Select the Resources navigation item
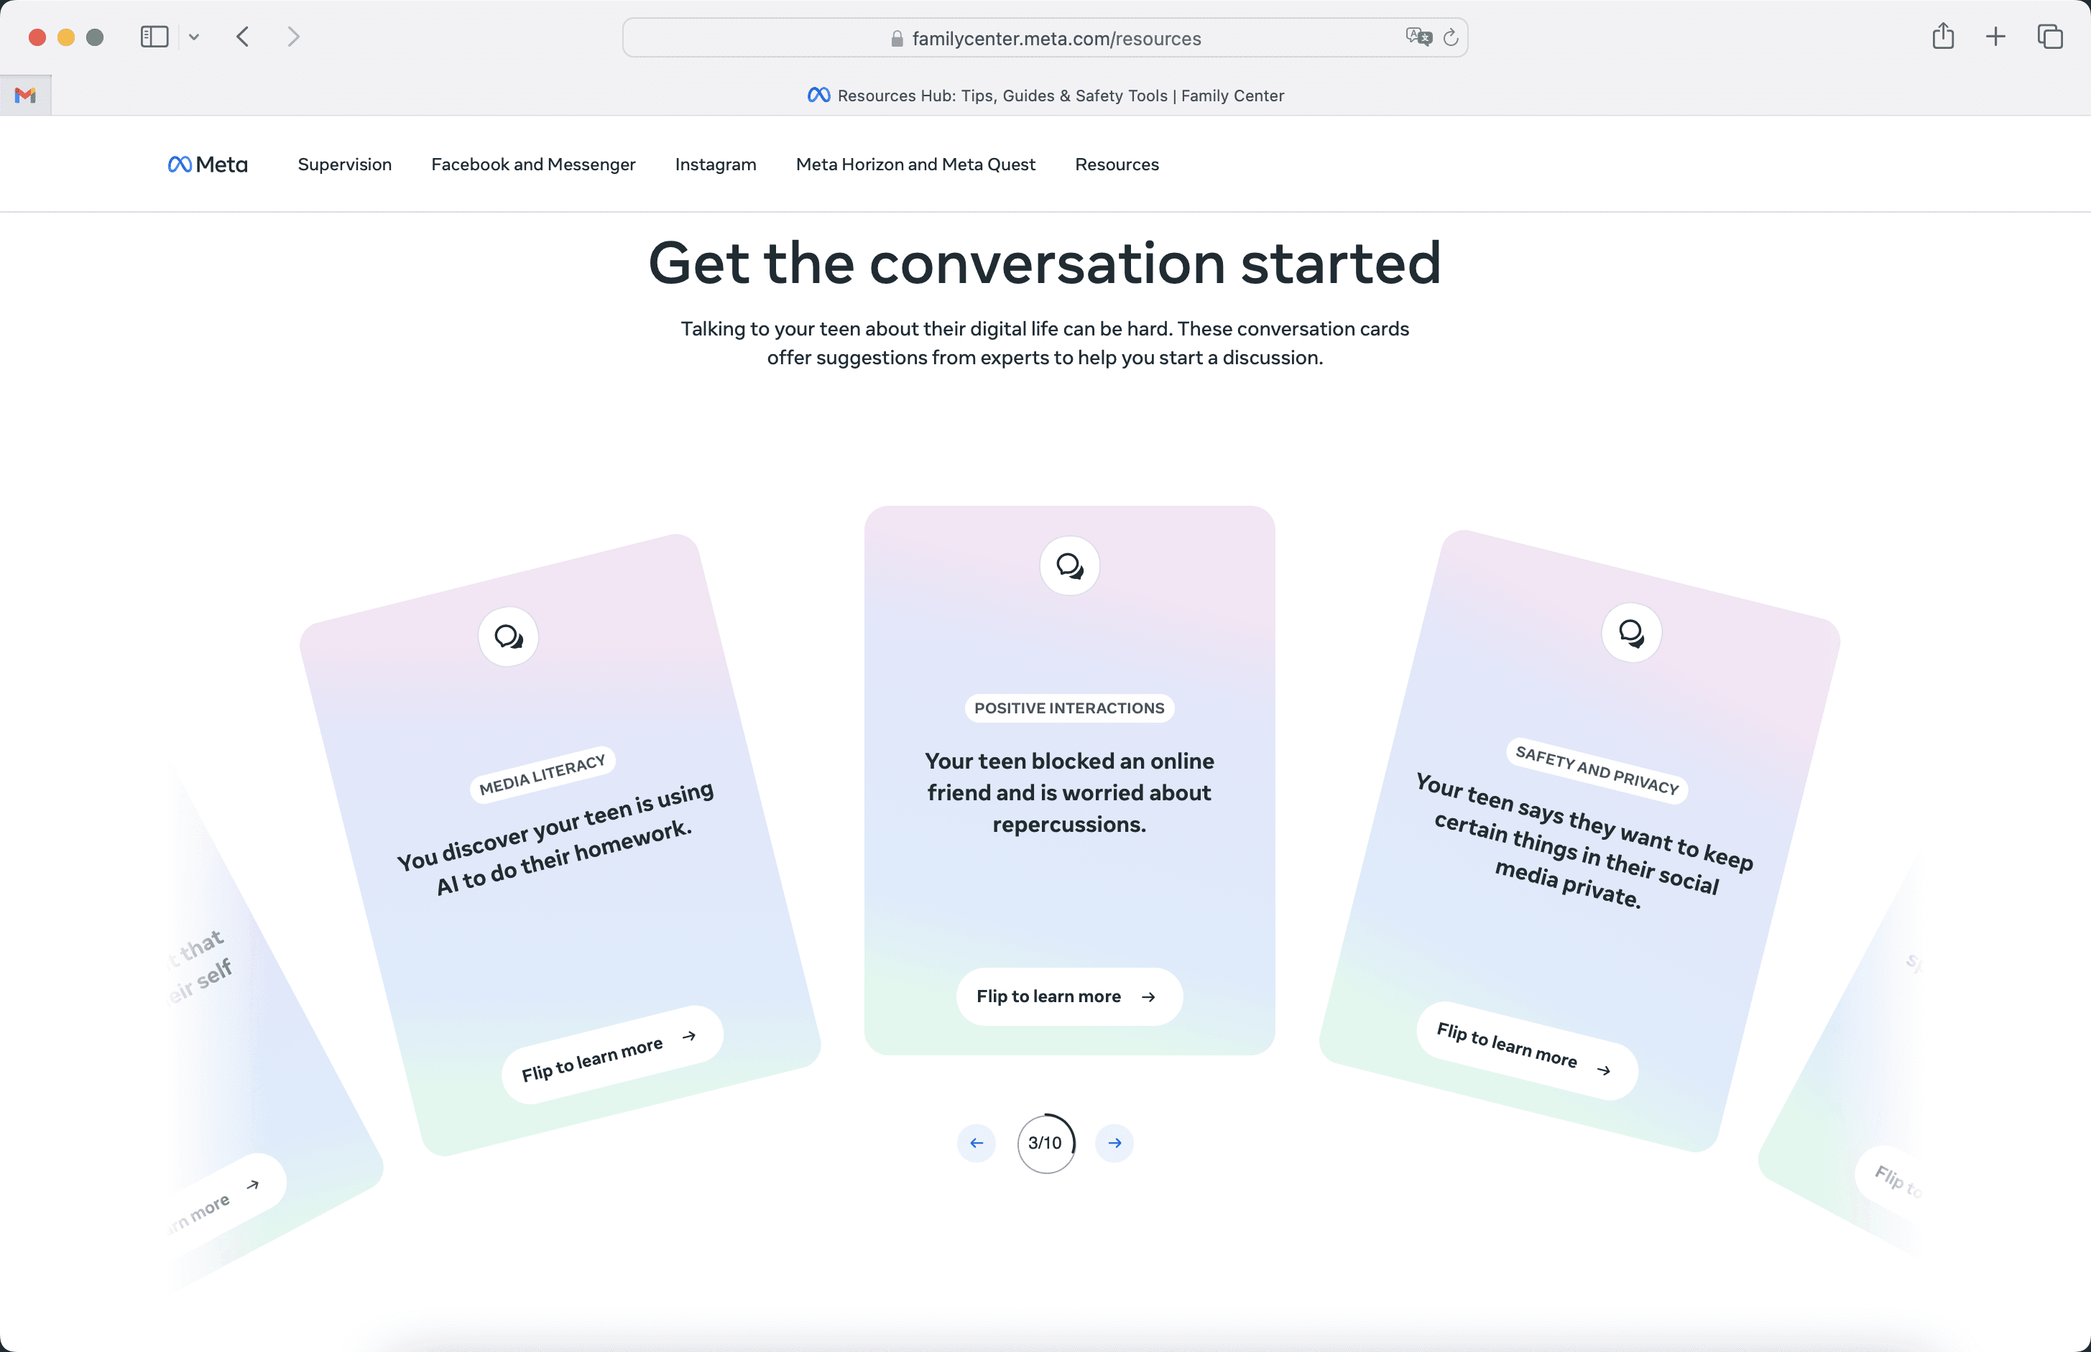Image resolution: width=2091 pixels, height=1352 pixels. (x=1116, y=165)
